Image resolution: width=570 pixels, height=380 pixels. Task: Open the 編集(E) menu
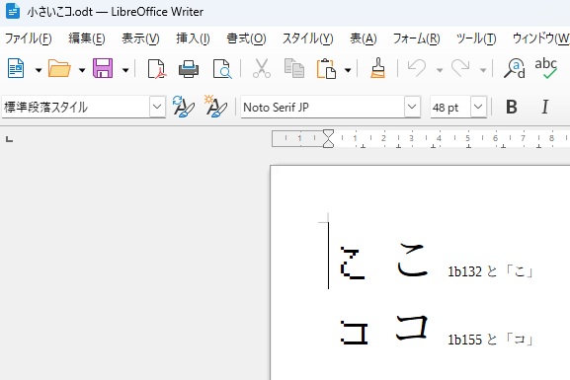[87, 38]
